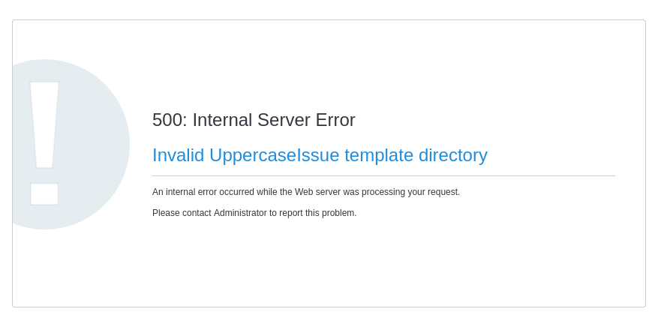The image size is (670, 315).
Task: Click the 'Please contact Administrator' sentence
Action: point(254,213)
